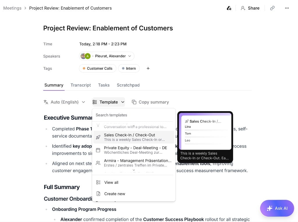Open the Auto (English) language dropdown
This screenshot has height=222, width=298.
point(65,102)
